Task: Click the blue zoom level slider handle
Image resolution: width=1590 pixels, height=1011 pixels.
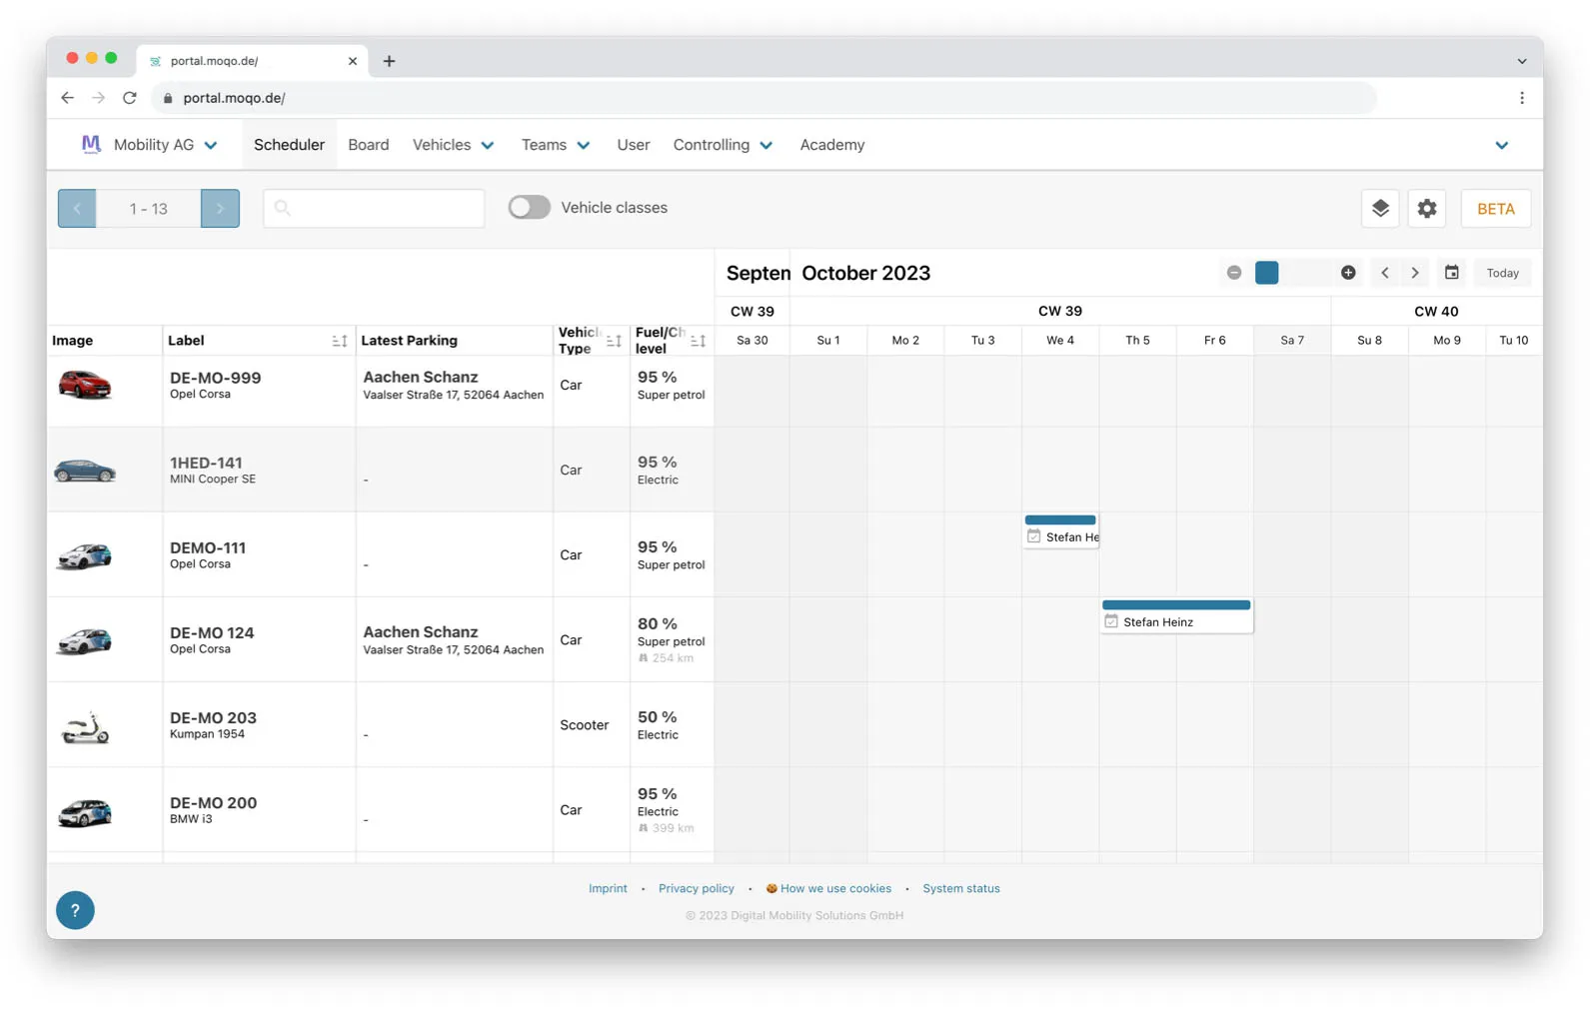Action: pos(1266,273)
